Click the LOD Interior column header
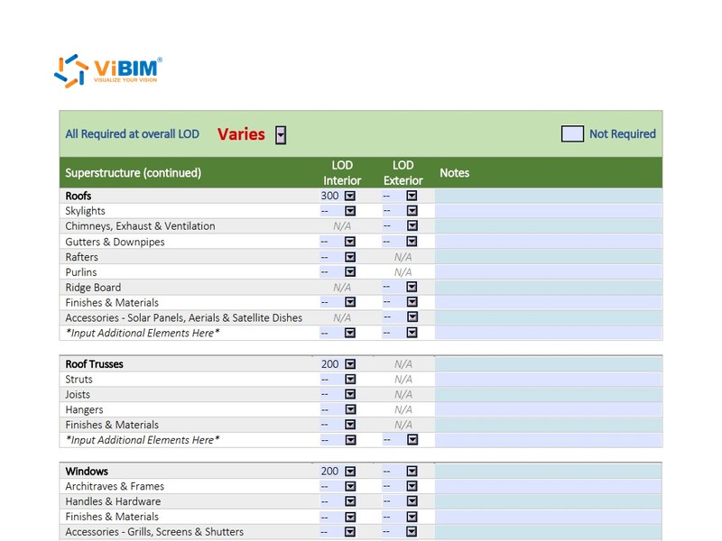 tap(342, 173)
